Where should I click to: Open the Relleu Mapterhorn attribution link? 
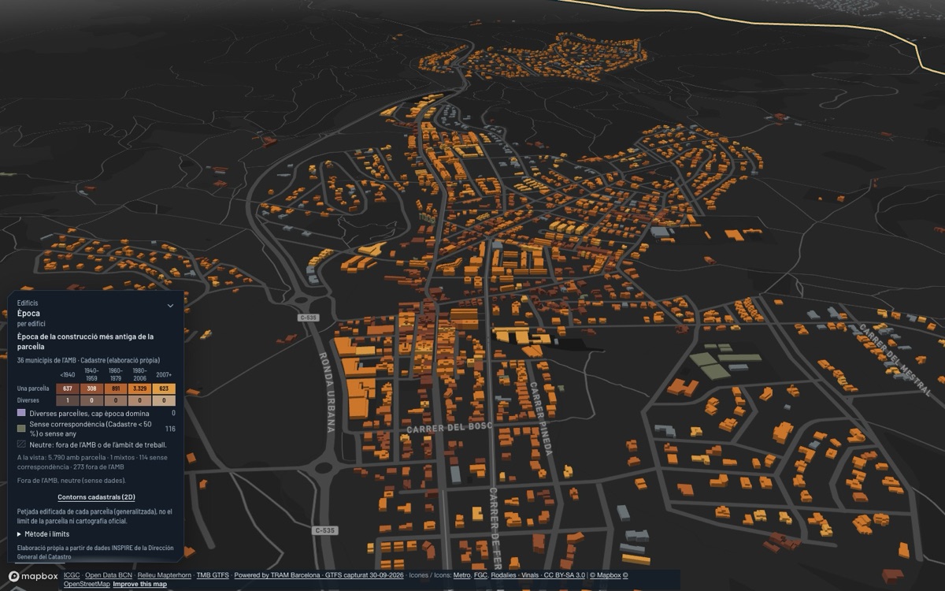tap(164, 575)
